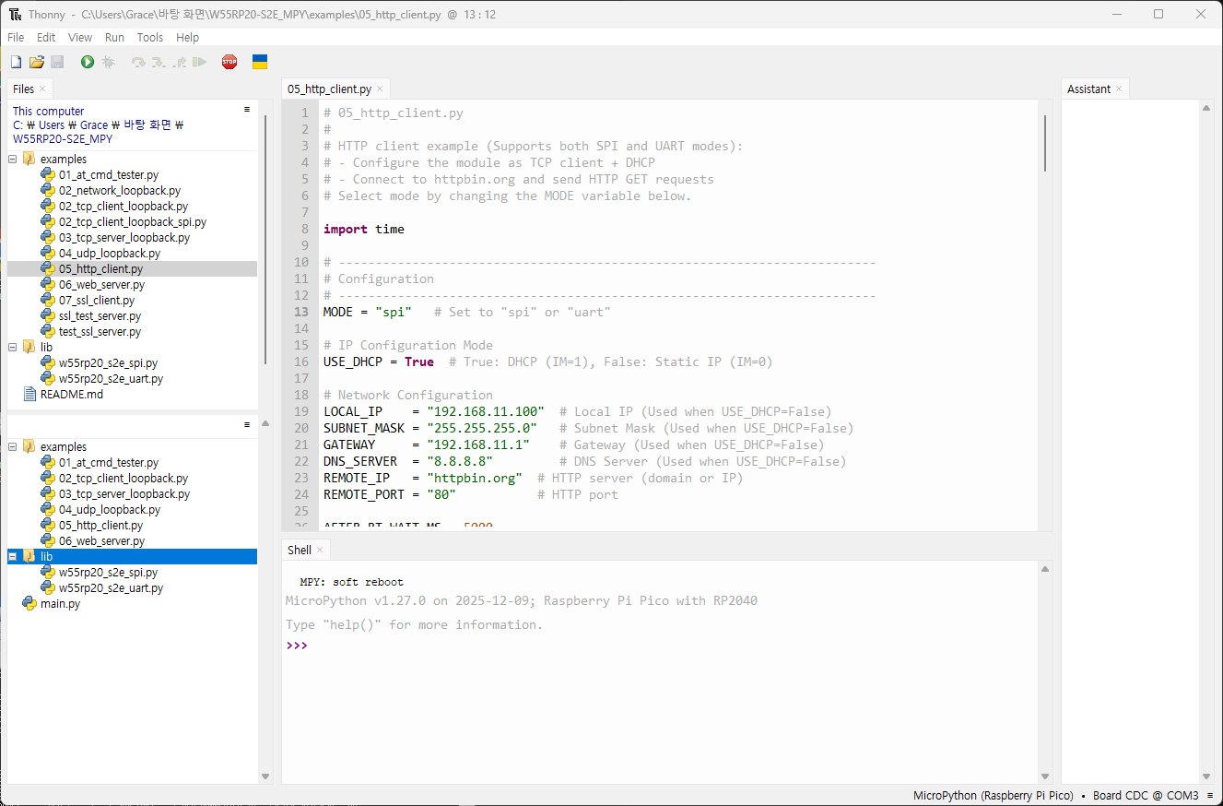1223x806 pixels.
Task: Open the Help menu
Action: point(187,38)
